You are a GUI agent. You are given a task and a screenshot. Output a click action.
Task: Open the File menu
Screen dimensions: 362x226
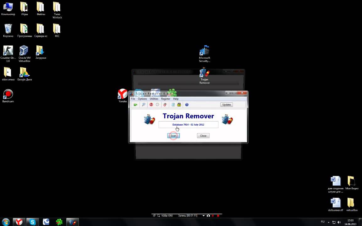(x=133, y=99)
